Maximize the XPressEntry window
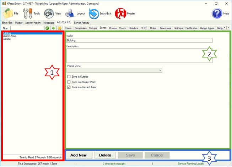 (216, 4)
